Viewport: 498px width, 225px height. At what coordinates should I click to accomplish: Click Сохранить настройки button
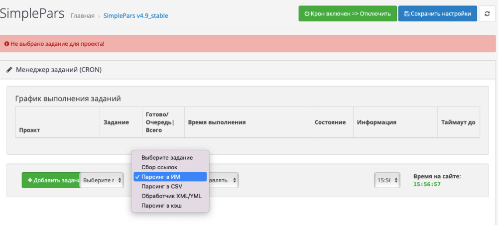click(x=437, y=13)
